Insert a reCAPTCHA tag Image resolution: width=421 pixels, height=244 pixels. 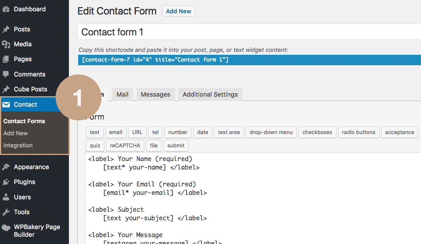(125, 145)
